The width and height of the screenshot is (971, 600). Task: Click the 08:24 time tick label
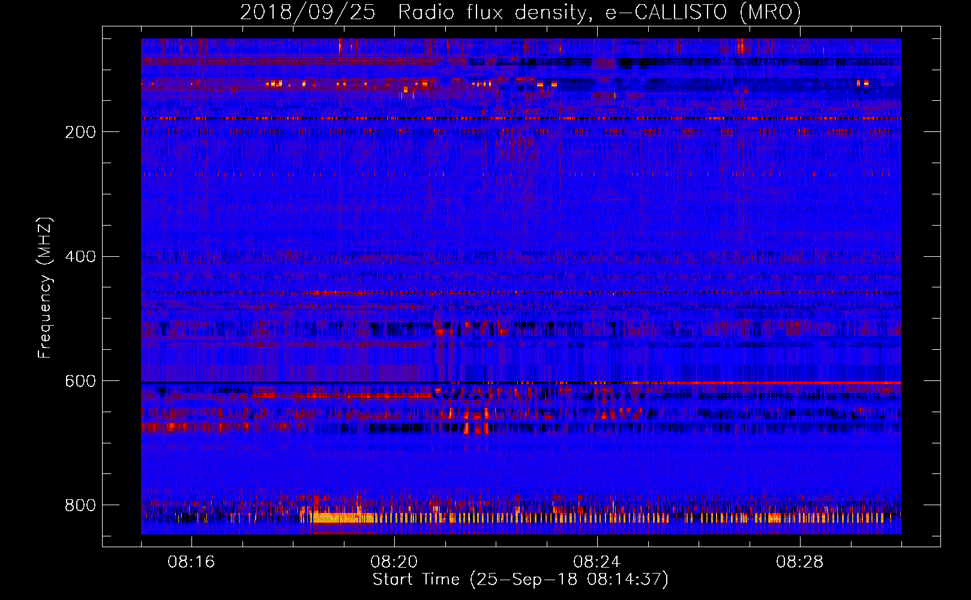pyautogui.click(x=597, y=562)
